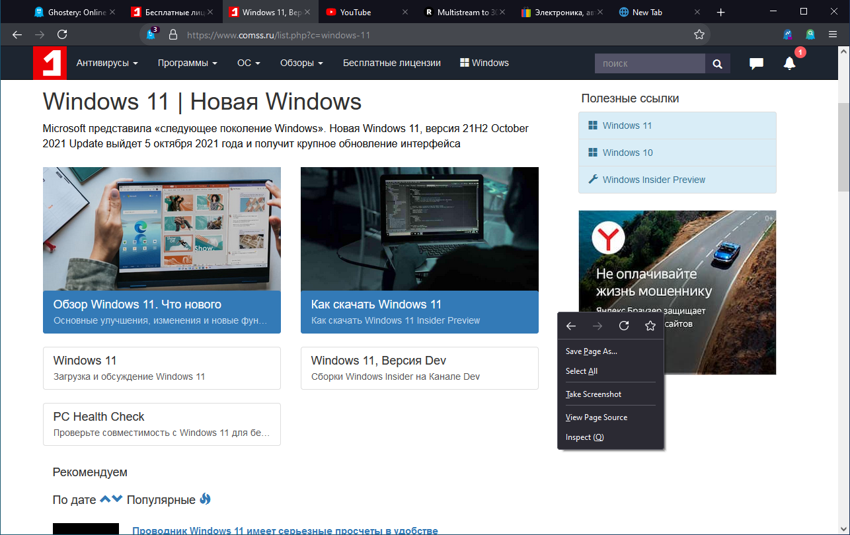Viewport: 850px width, 535px height.
Task: Submit search with the magnifier button
Action: click(x=718, y=63)
